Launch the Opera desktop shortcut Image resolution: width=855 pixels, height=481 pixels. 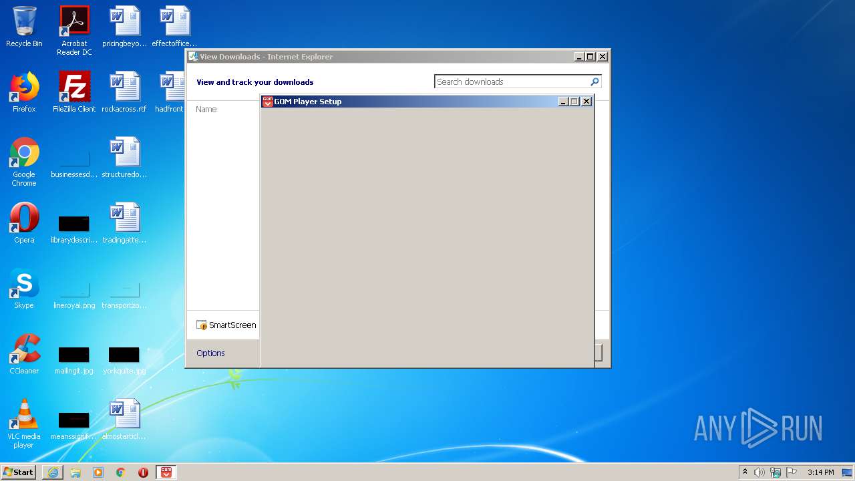pyautogui.click(x=24, y=223)
